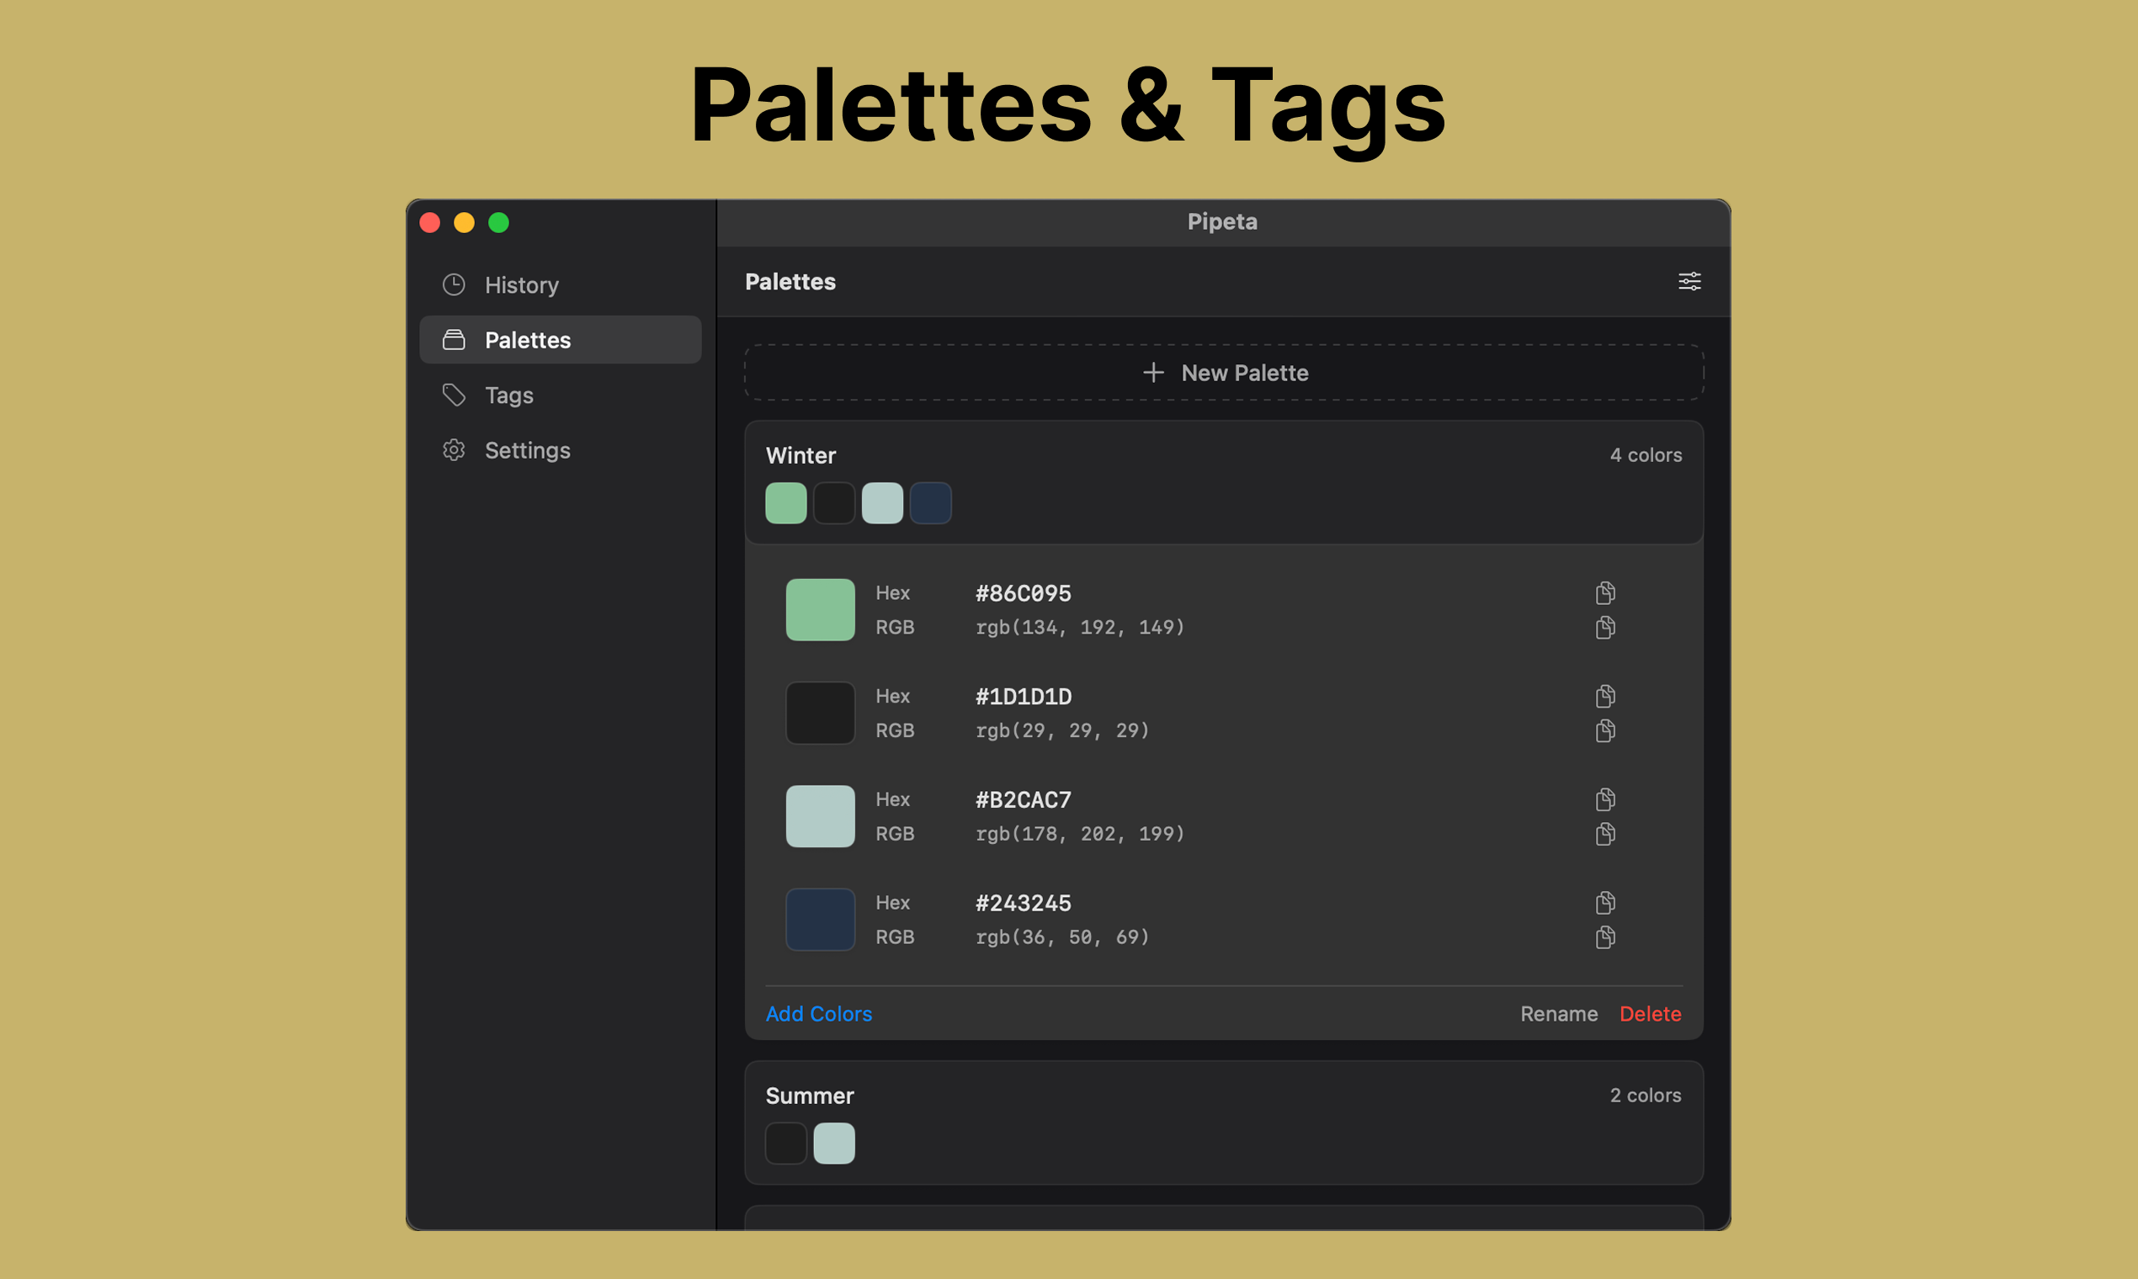This screenshot has width=2138, height=1279.
Task: Click the Summer palette header
Action: pyautogui.click(x=809, y=1096)
